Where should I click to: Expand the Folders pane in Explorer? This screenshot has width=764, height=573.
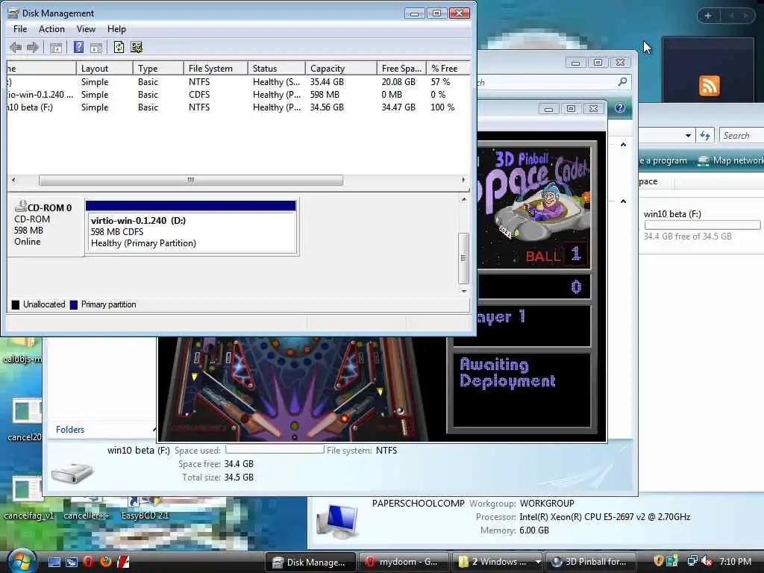[70, 430]
